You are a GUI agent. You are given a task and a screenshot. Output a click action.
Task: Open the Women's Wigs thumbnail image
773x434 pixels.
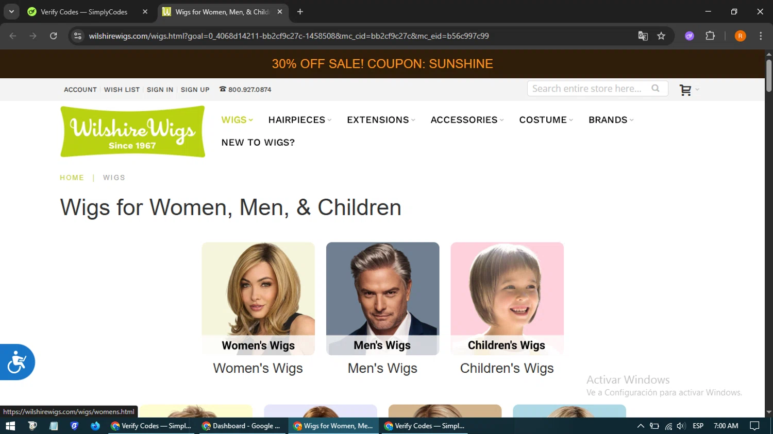[258, 299]
